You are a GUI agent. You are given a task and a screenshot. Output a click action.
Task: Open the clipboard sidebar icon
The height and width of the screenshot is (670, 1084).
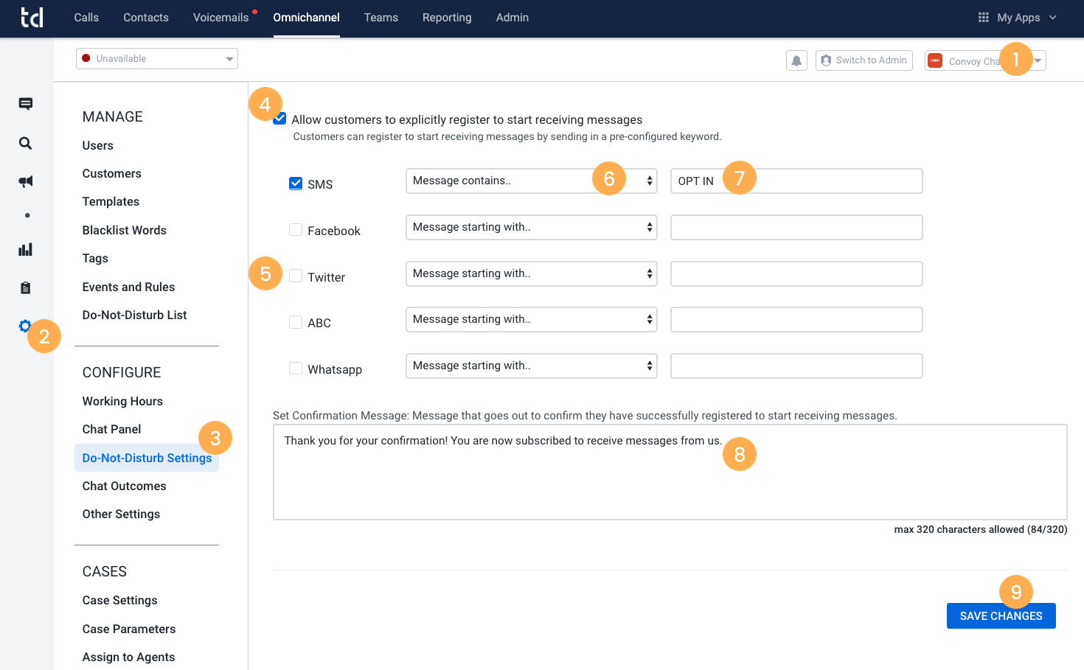[x=25, y=287]
